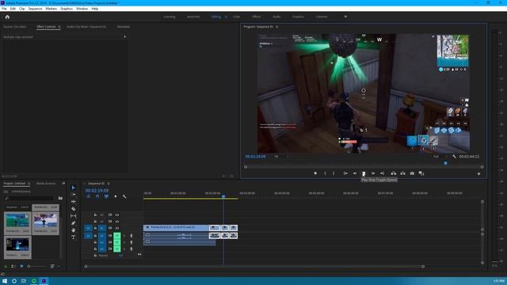This screenshot has width=507, height=285.
Task: Click Play-Stop Toggle button
Action: [364, 173]
